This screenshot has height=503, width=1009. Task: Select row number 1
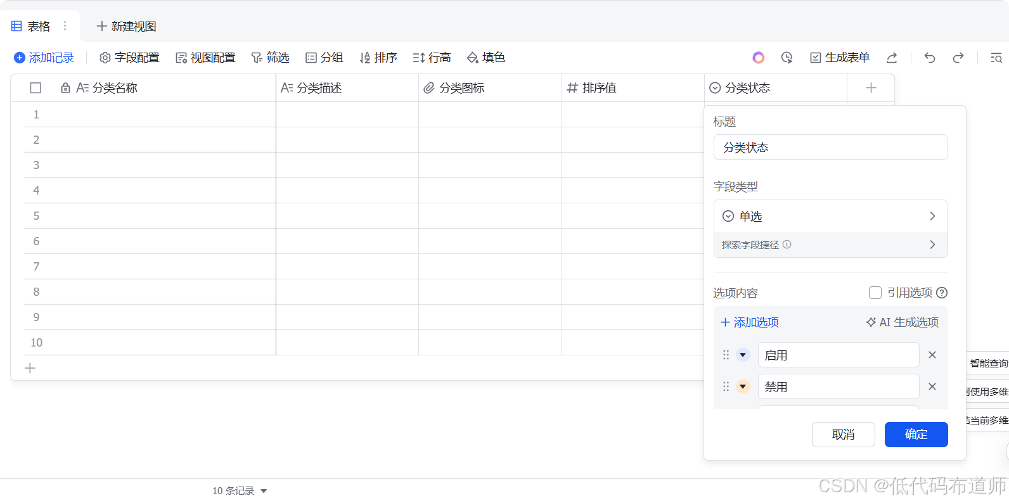(36, 115)
